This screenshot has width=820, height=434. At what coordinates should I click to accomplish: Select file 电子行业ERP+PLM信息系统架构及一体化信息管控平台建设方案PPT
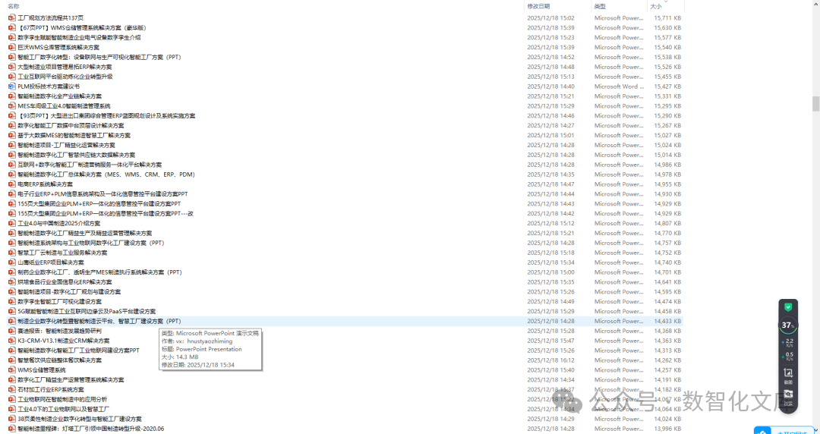click(102, 194)
